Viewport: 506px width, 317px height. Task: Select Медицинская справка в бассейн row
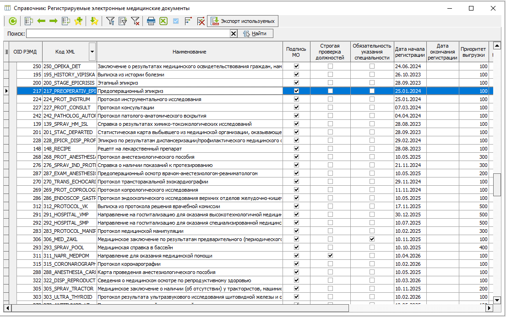tap(190, 247)
